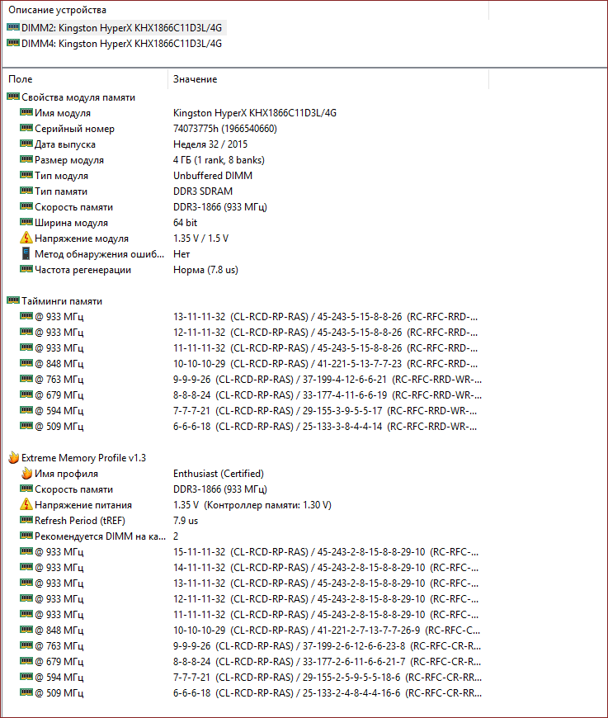Click the flame icon beside 'Extreme Memory Profile v1.3'

tap(14, 457)
